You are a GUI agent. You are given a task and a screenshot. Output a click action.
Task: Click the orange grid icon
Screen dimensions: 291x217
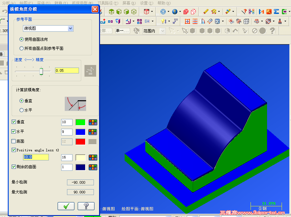click(187, 22)
